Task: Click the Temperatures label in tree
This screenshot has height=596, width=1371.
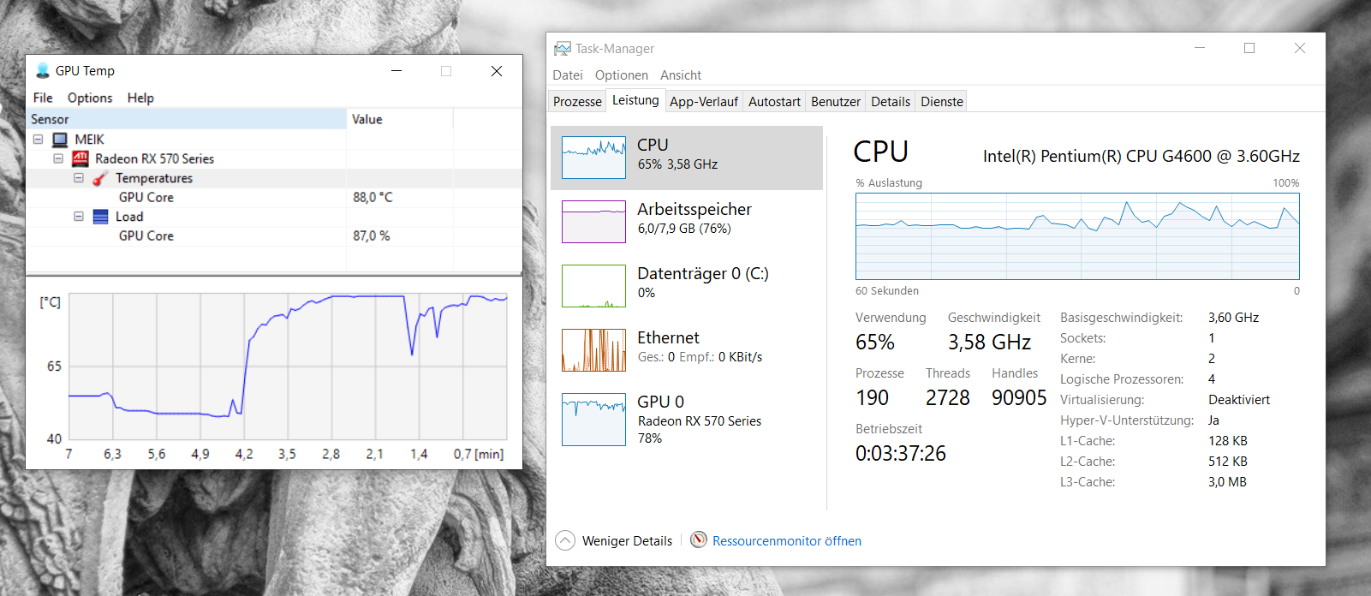Action: (x=154, y=178)
